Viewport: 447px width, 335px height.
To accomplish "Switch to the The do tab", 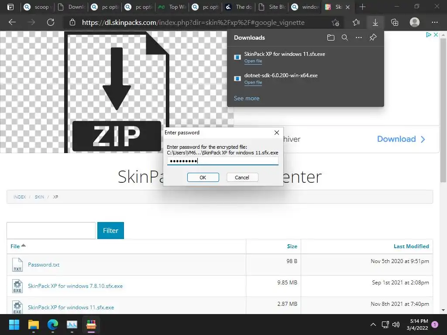I will click(x=239, y=7).
